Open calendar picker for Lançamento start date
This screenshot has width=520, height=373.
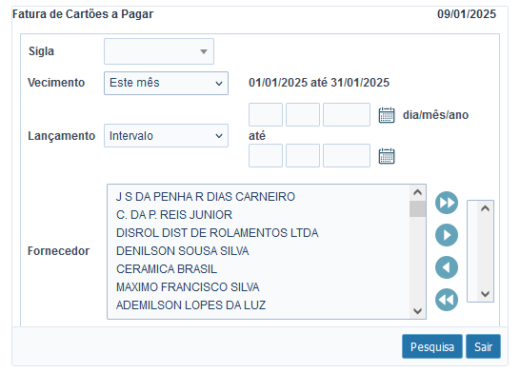click(x=387, y=115)
